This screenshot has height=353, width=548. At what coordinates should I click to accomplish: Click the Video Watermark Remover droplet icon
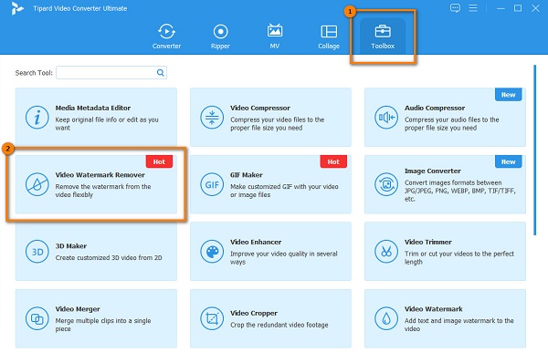37,184
